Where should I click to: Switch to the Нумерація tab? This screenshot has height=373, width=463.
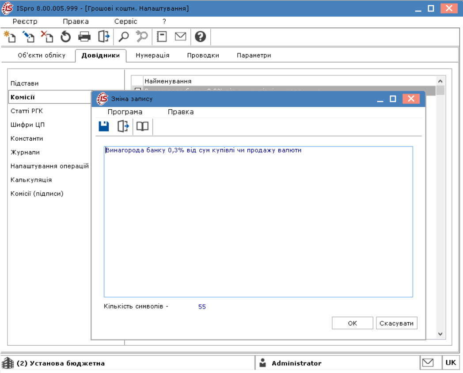tap(153, 56)
